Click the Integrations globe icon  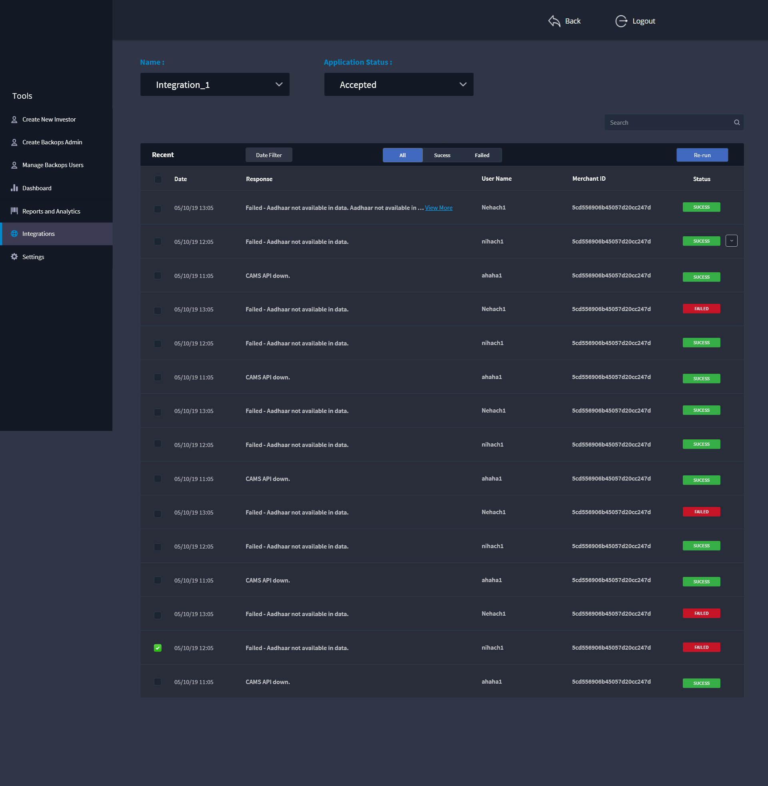click(x=14, y=234)
